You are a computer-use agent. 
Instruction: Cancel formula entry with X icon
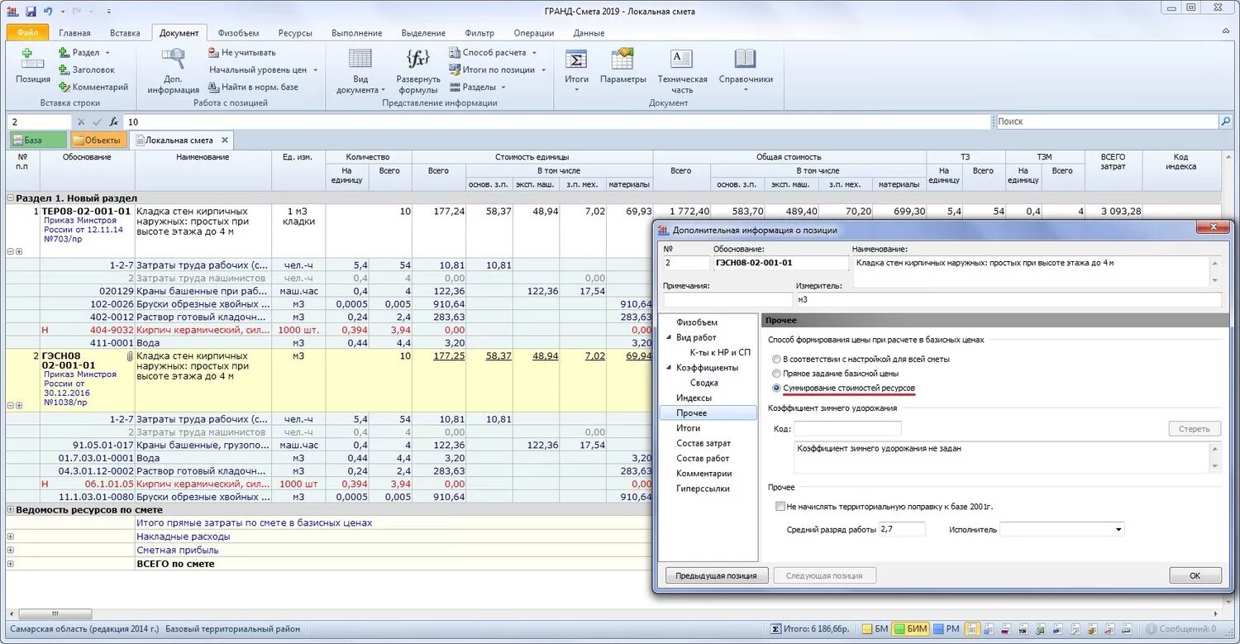[81, 122]
